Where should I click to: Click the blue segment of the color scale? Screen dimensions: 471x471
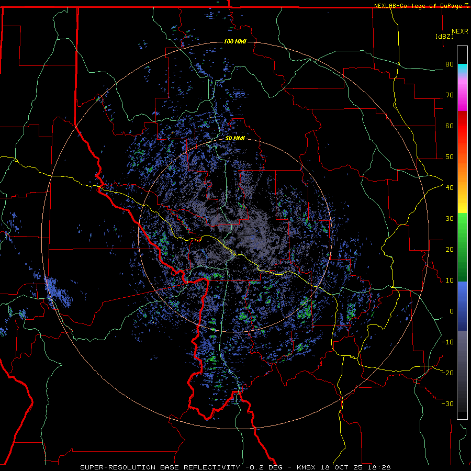[462, 306]
